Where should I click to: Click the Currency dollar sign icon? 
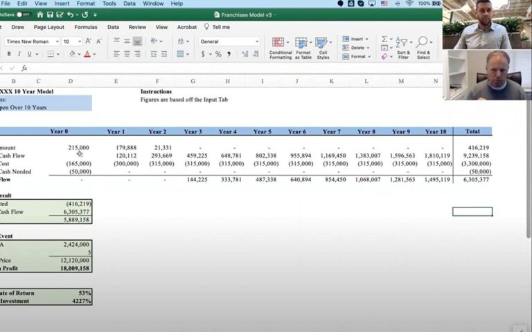(x=203, y=54)
